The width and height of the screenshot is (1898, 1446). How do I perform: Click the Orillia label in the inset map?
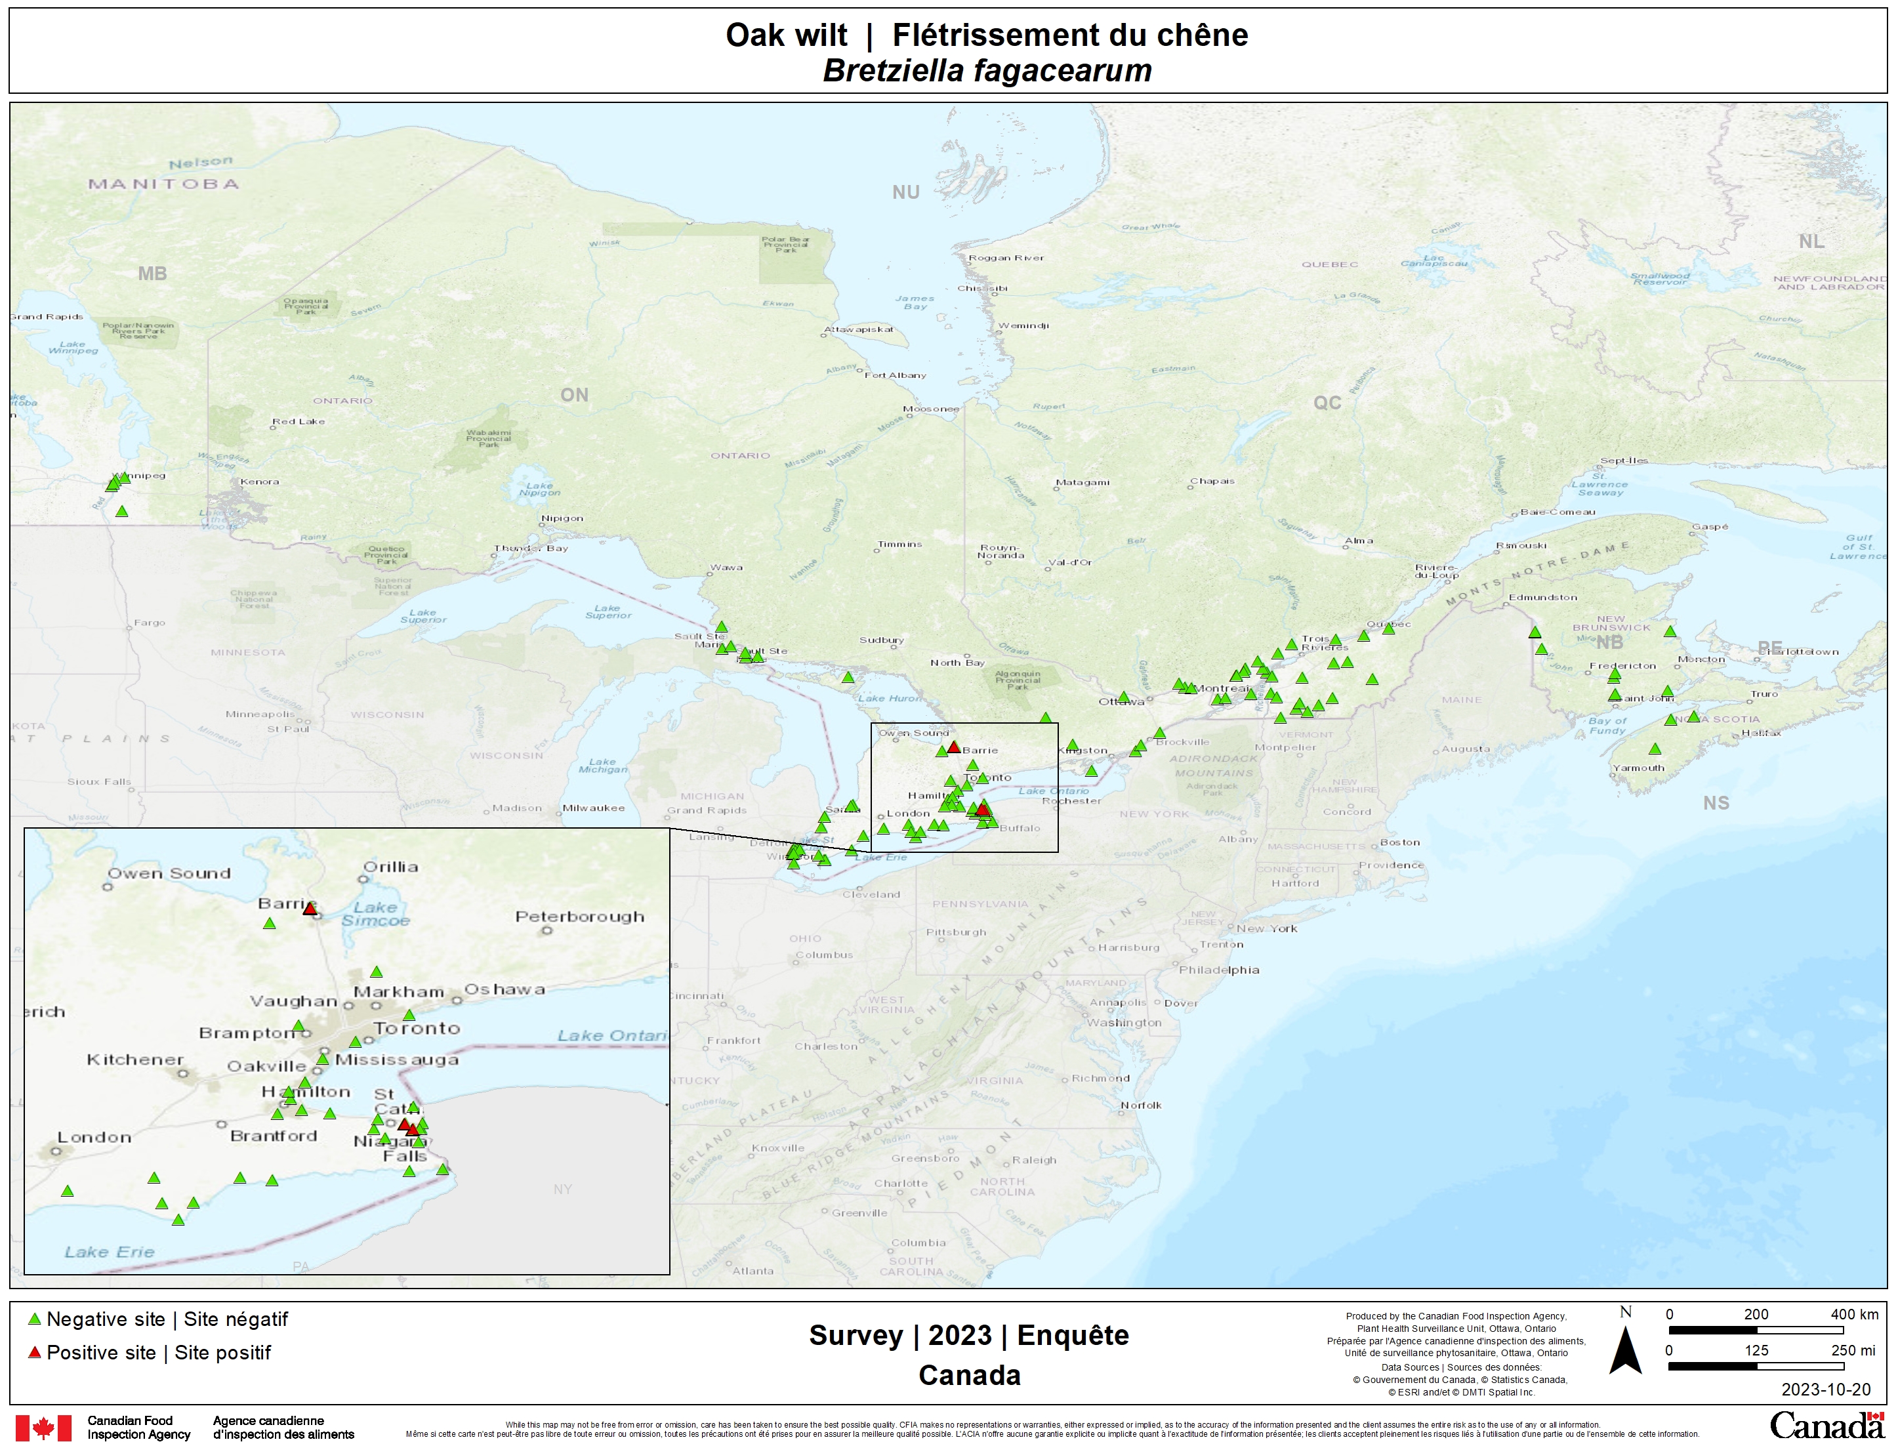[x=391, y=867]
